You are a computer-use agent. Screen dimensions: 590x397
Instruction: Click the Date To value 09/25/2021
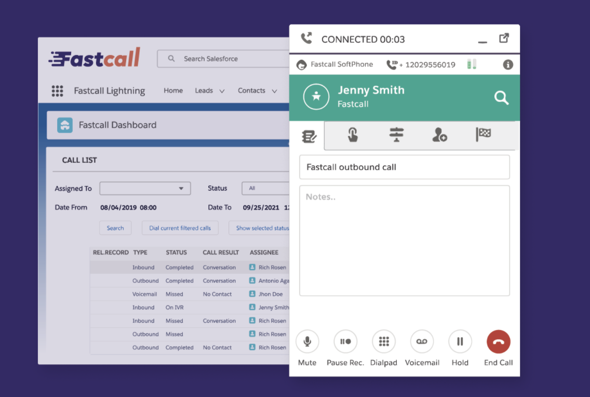[261, 207]
